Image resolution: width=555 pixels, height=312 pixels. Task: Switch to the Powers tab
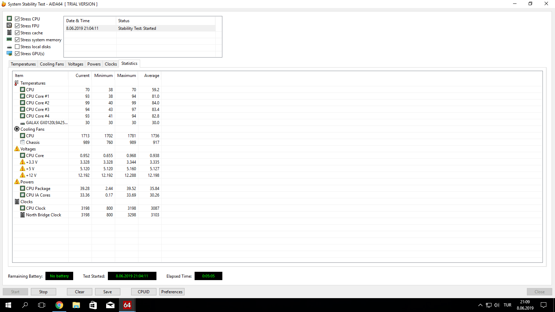click(94, 64)
